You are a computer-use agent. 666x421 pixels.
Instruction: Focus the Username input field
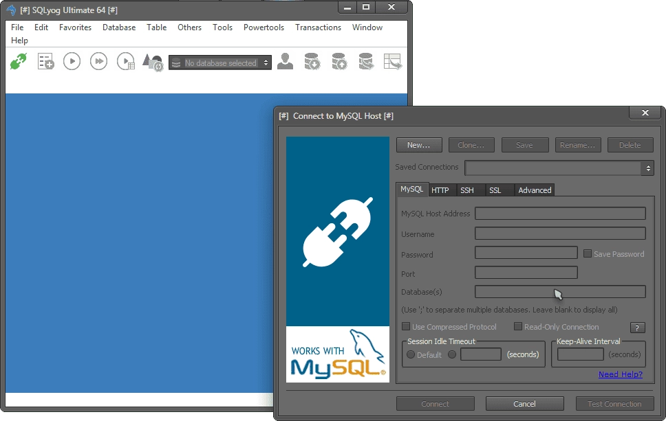coord(560,234)
